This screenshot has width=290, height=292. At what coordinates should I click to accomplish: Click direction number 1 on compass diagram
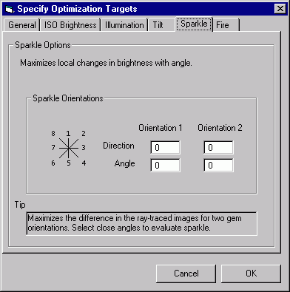pos(68,134)
